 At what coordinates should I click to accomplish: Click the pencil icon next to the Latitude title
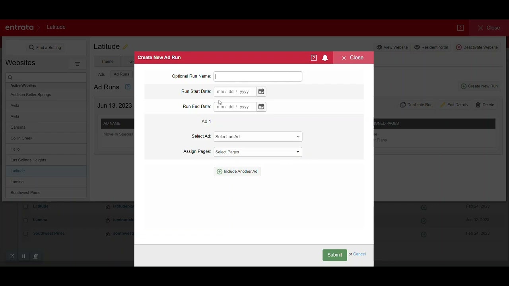125,47
